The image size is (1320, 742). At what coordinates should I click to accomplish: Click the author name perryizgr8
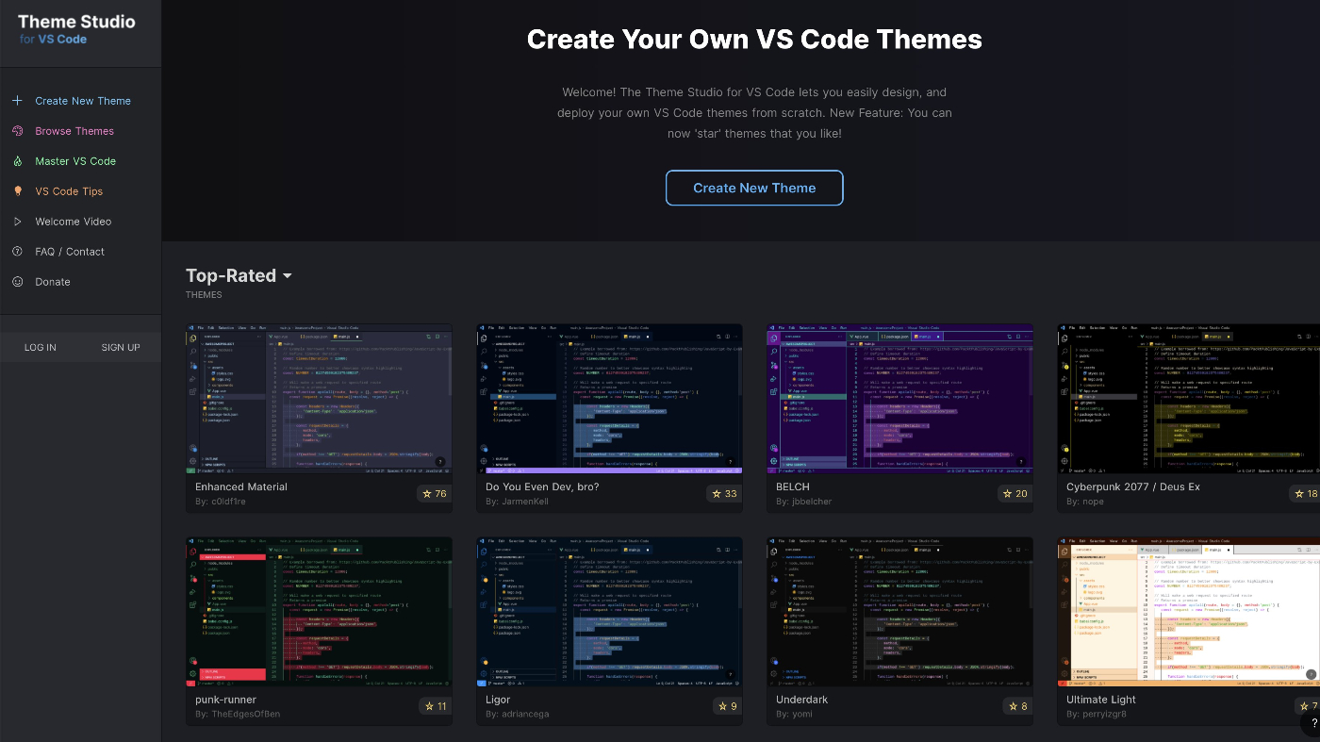tap(1104, 715)
